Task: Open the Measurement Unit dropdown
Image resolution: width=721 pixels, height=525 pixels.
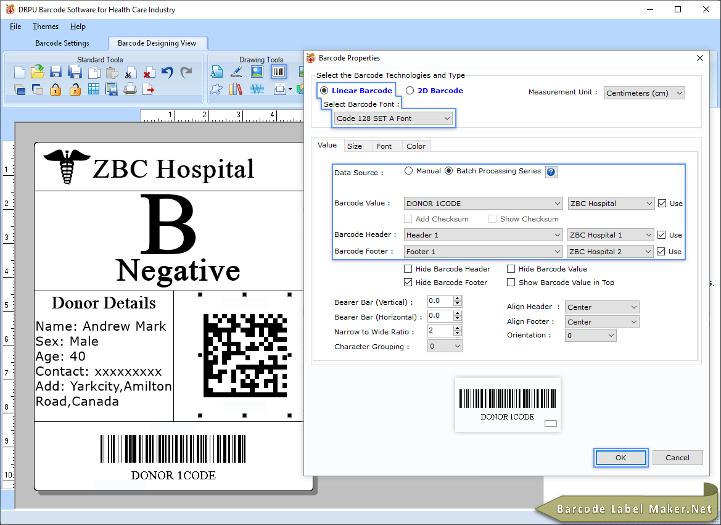Action: (x=644, y=93)
